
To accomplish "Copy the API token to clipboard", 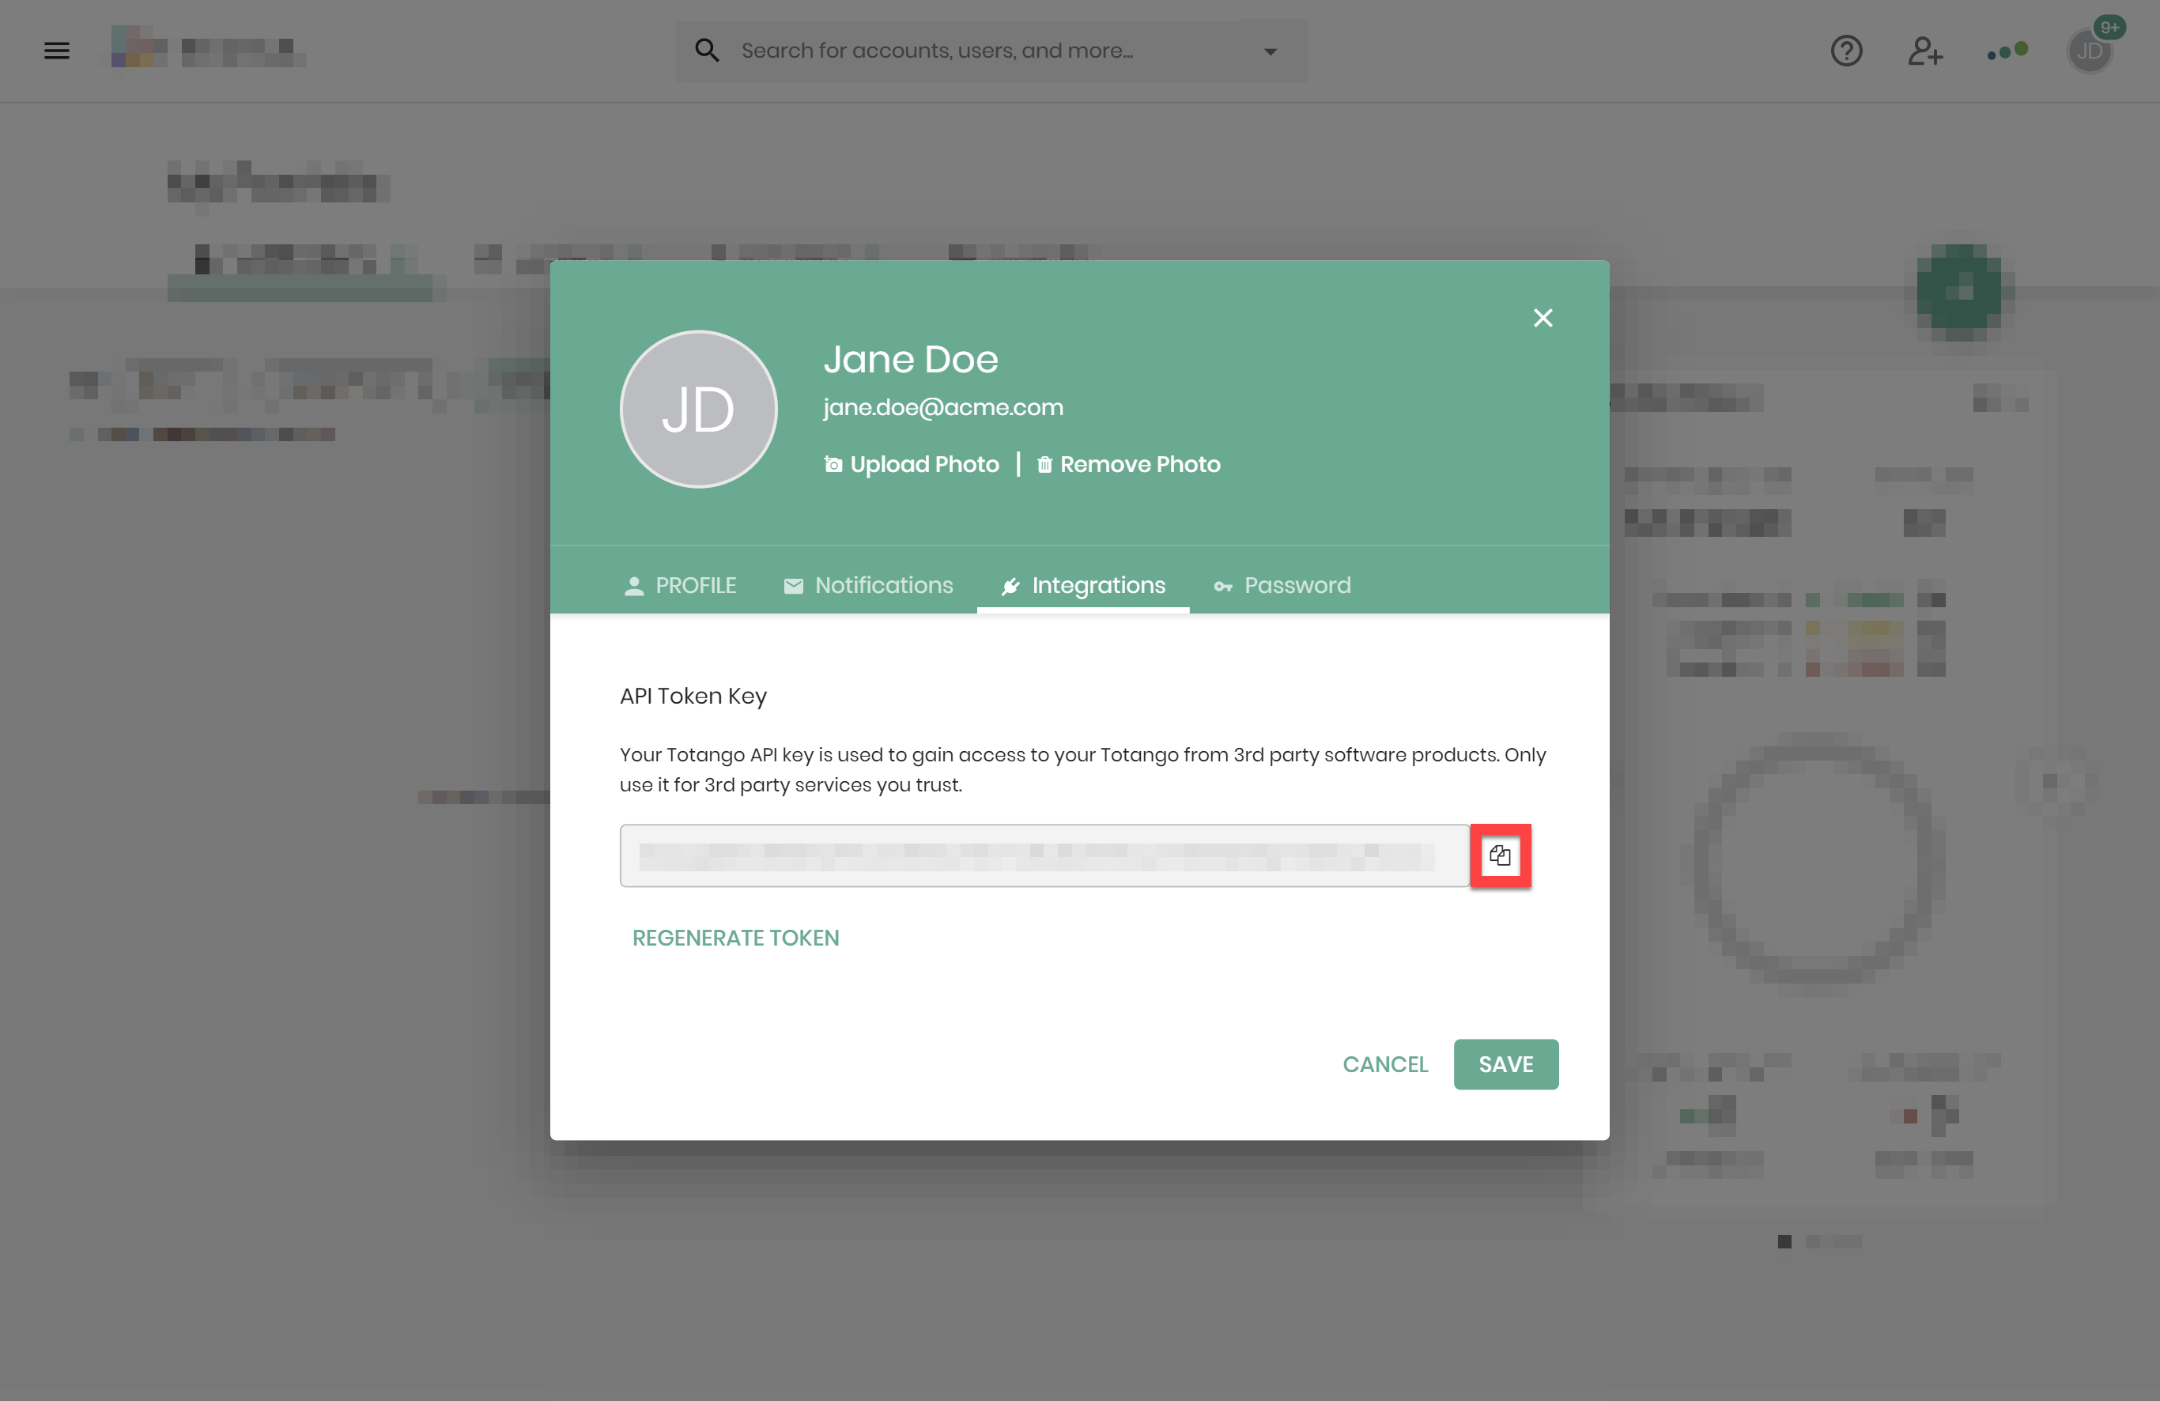I will pyautogui.click(x=1500, y=855).
